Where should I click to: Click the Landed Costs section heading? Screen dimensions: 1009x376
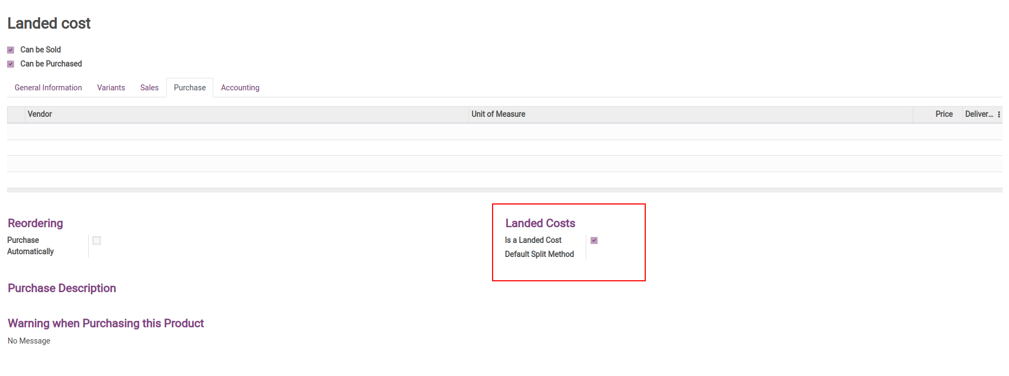click(x=540, y=223)
